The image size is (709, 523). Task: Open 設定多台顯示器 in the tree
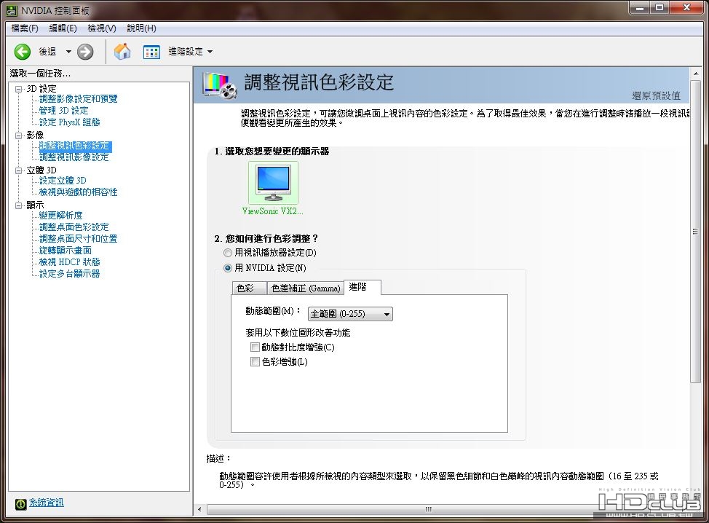(69, 274)
